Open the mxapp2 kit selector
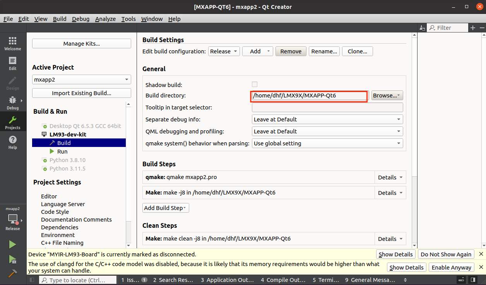The image size is (486, 285). [x=13, y=219]
